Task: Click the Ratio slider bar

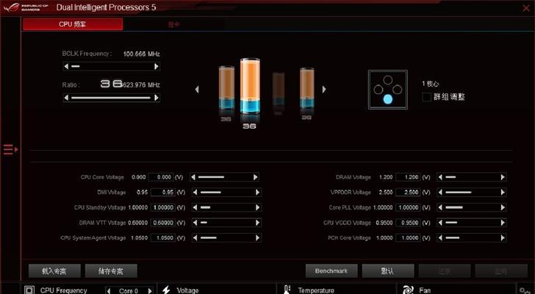Action: 111,98
